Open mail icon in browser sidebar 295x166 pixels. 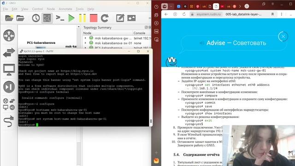156,160
